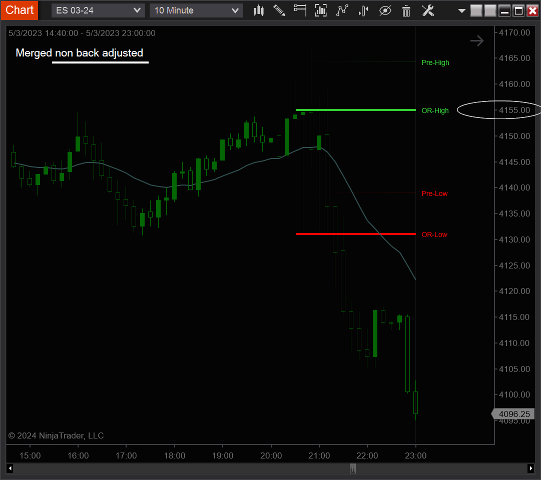The height and width of the screenshot is (480, 541).
Task: Open the 10 Minute interval dropdown
Action: click(x=196, y=10)
